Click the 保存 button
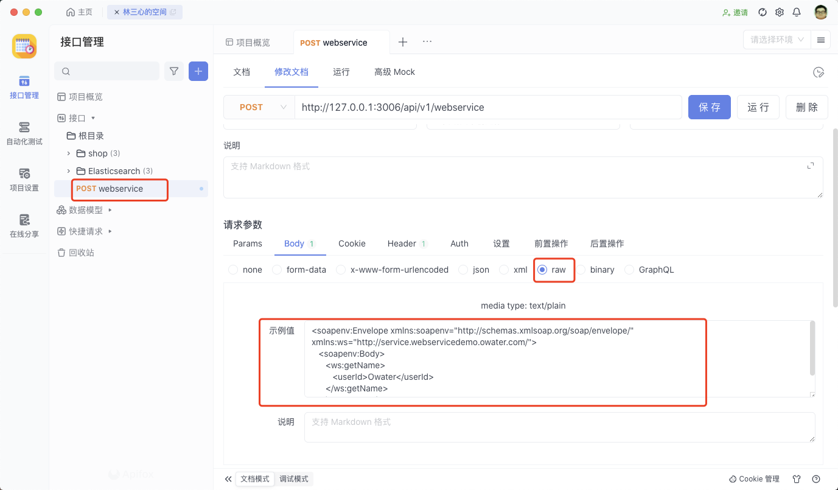The image size is (838, 490). pyautogui.click(x=709, y=107)
